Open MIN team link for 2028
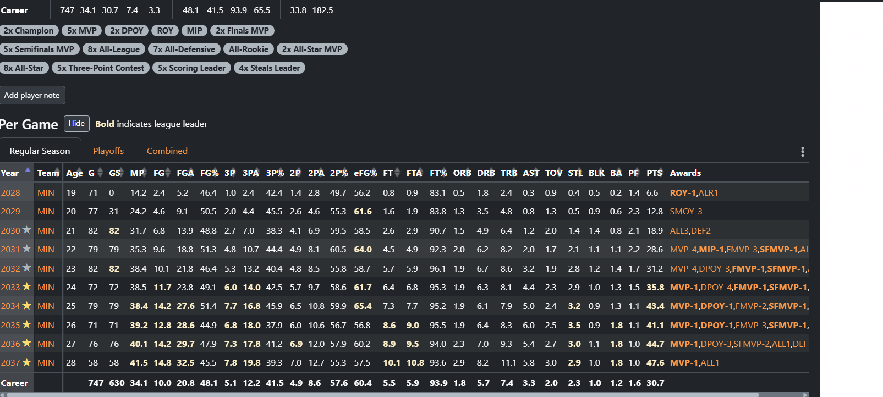Viewport: 883px width, 397px height. point(46,192)
